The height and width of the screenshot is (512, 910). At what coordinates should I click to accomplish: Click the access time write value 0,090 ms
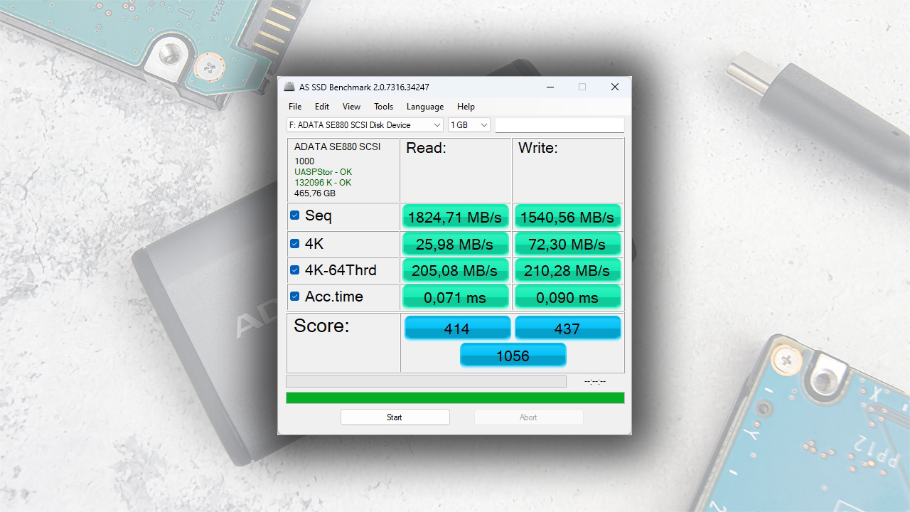click(x=567, y=297)
